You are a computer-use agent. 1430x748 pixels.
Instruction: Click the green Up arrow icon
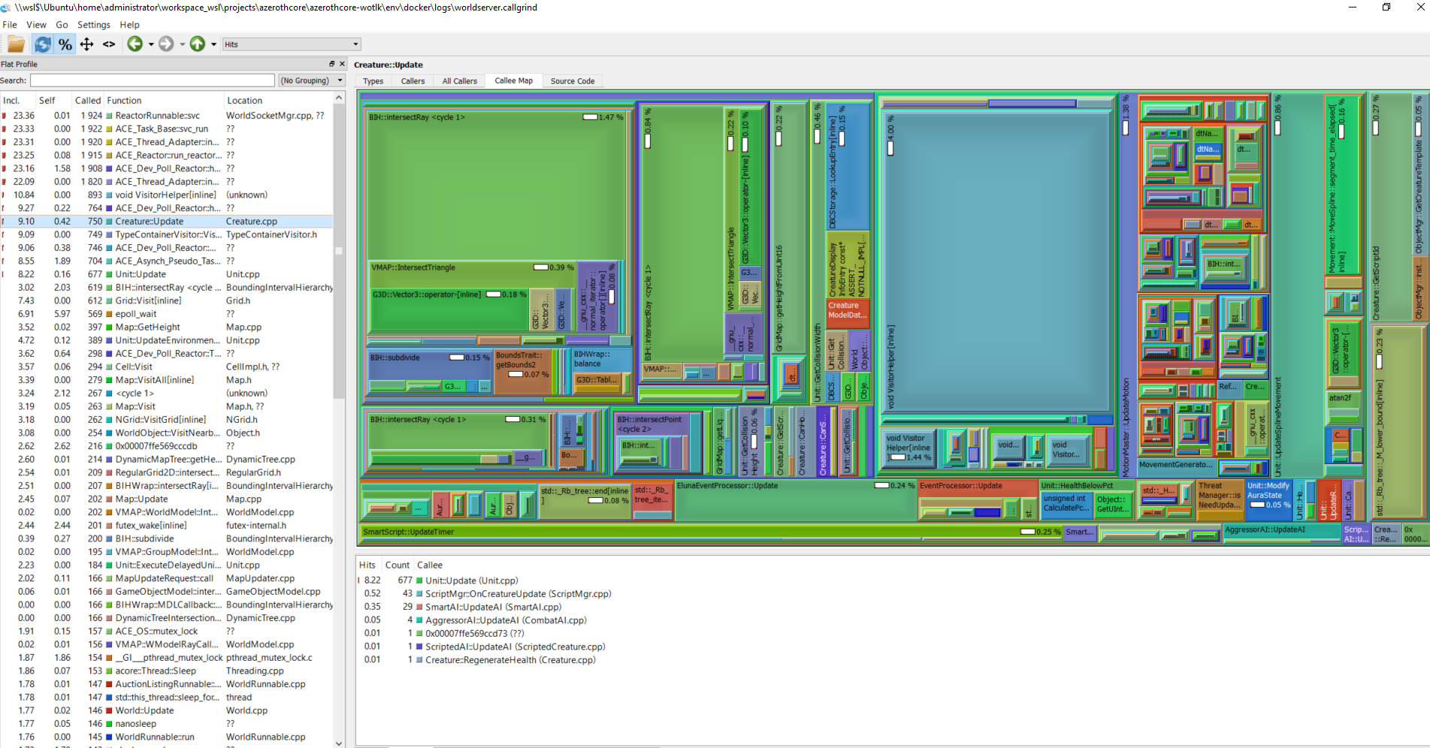point(198,44)
